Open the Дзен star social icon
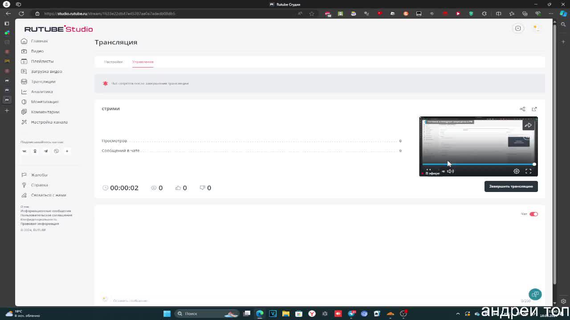The image size is (570, 320). [x=67, y=151]
